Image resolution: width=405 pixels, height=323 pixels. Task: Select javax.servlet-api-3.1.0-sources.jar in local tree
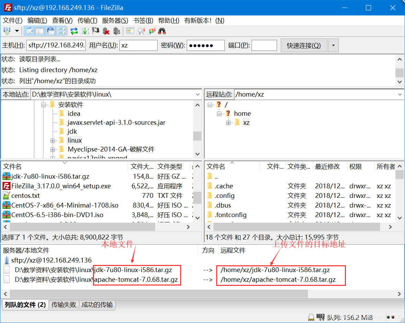tap(116, 123)
